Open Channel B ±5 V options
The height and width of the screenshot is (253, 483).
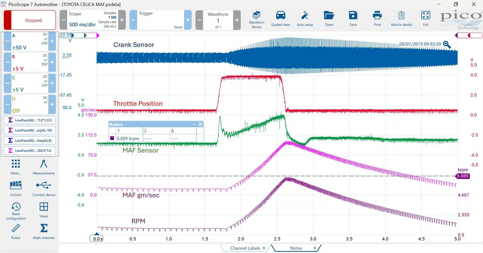[30, 63]
